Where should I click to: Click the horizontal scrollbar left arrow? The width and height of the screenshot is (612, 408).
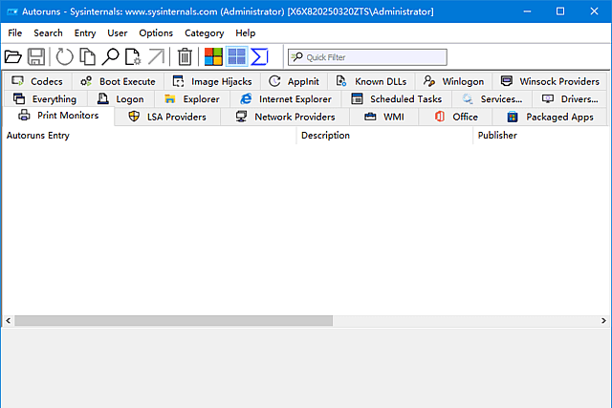tap(9, 321)
